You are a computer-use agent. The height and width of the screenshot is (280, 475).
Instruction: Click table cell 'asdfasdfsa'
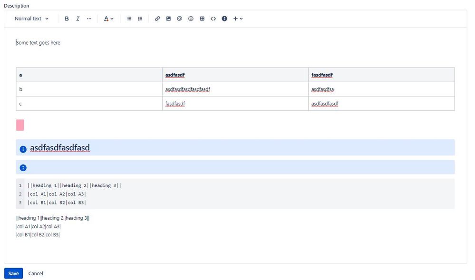[x=381, y=89]
